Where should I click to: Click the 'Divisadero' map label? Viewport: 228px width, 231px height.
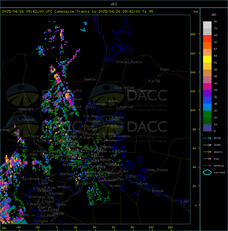pos(122,136)
